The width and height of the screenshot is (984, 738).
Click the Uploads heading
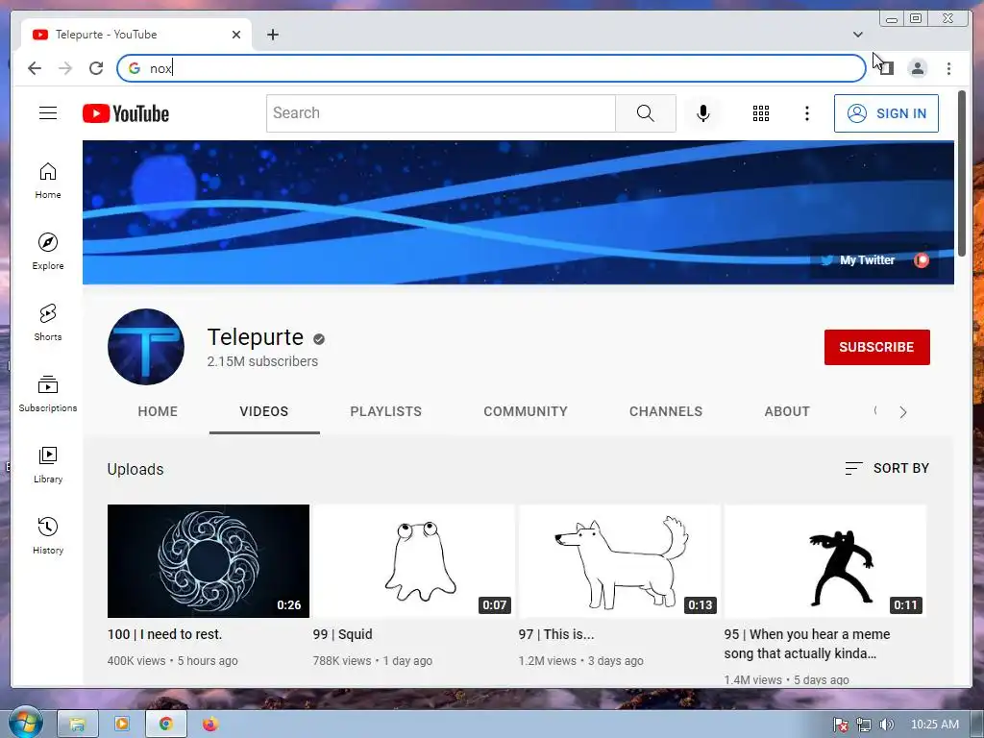135,469
